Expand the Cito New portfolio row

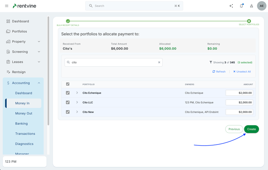pos(77,112)
